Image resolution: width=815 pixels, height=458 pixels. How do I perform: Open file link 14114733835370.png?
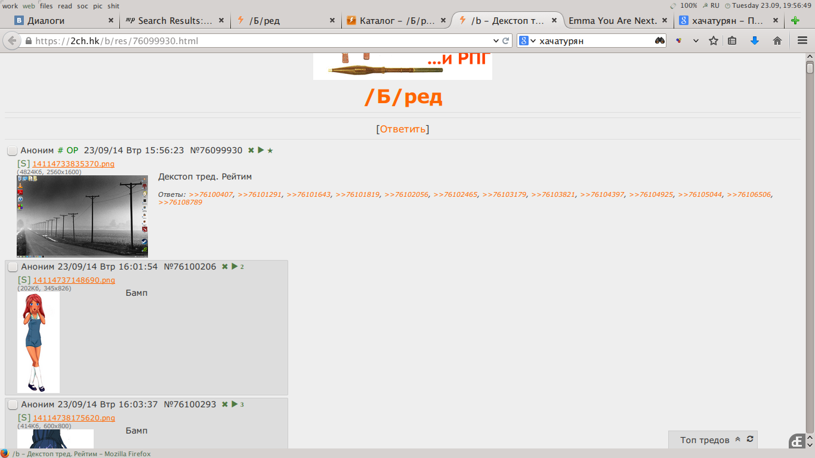[x=73, y=164]
